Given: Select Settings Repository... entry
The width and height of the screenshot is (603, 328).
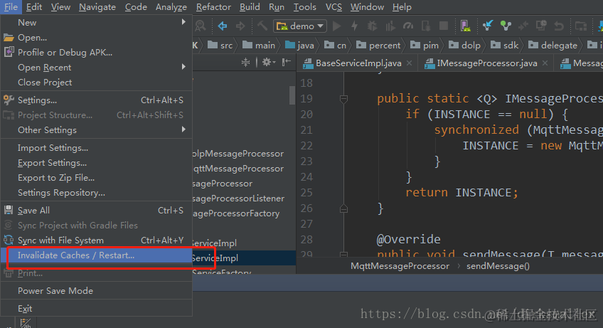Looking at the screenshot, I should 96,193.
